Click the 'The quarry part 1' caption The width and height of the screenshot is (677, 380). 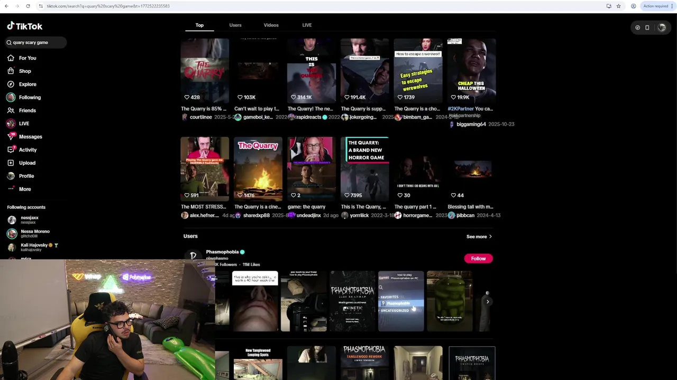pos(415,207)
